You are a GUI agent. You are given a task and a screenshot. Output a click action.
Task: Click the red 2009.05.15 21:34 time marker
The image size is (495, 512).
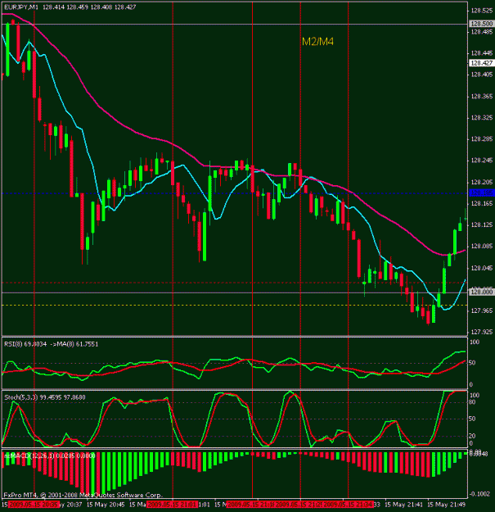pos(348,505)
